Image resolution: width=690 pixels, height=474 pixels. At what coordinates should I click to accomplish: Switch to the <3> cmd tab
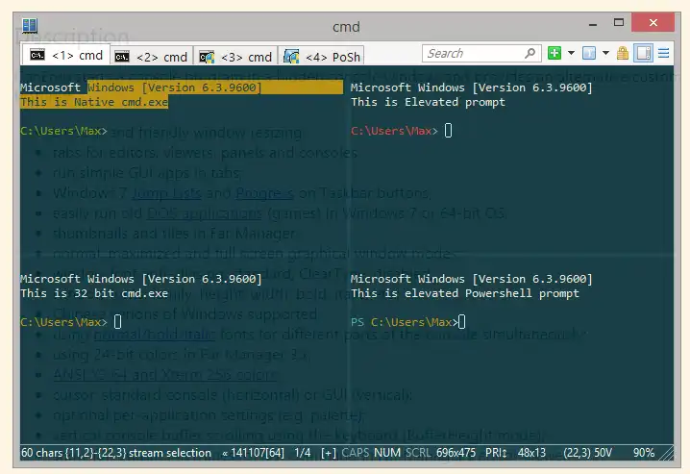[235, 57]
